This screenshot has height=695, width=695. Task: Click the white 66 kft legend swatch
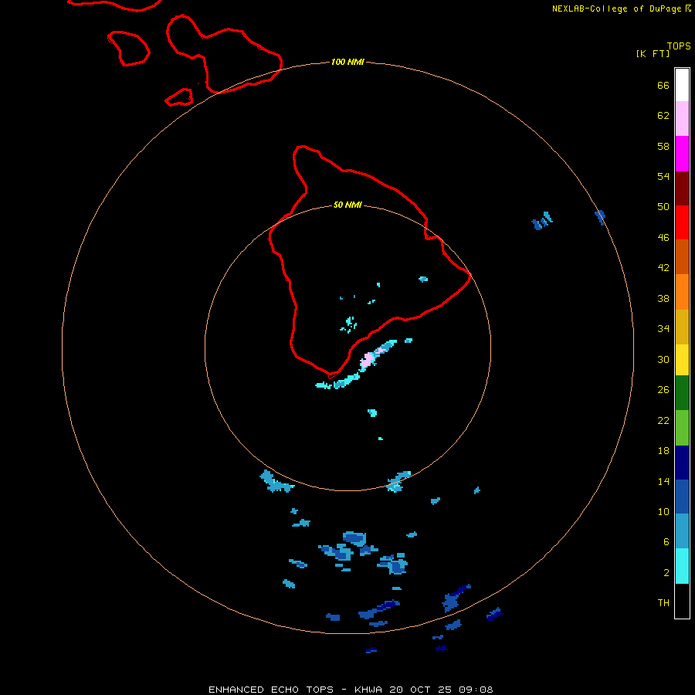coord(682,85)
